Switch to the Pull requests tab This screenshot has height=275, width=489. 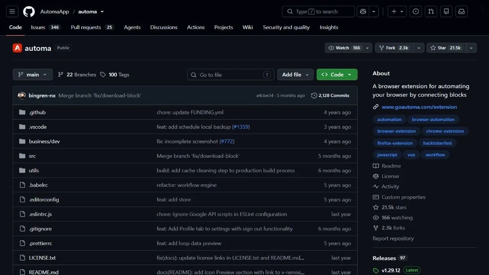tap(92, 27)
